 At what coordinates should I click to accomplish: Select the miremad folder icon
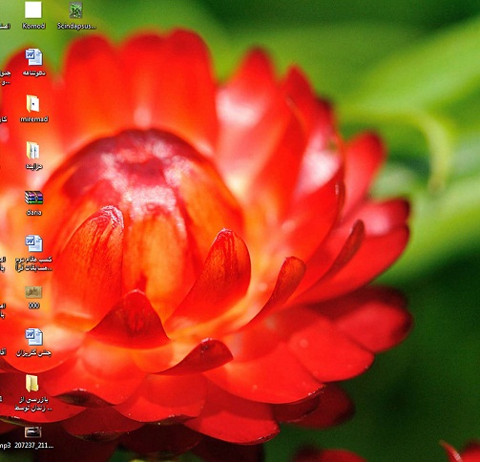[33, 103]
